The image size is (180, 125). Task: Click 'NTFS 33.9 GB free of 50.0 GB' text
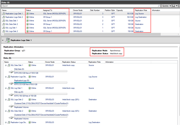point(26,84)
